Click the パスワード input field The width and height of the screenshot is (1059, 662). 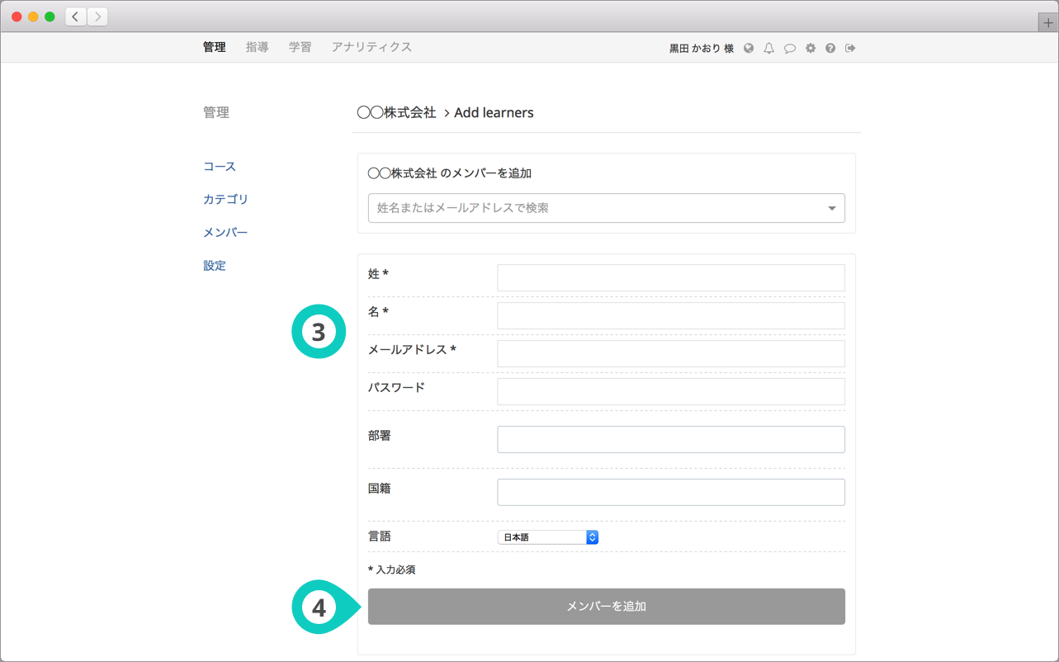[x=670, y=392]
